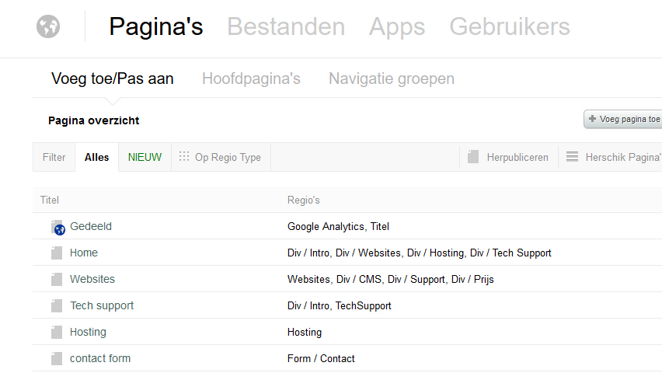662x373 pixels.
Task: Open the Bestanden section
Action: [285, 27]
